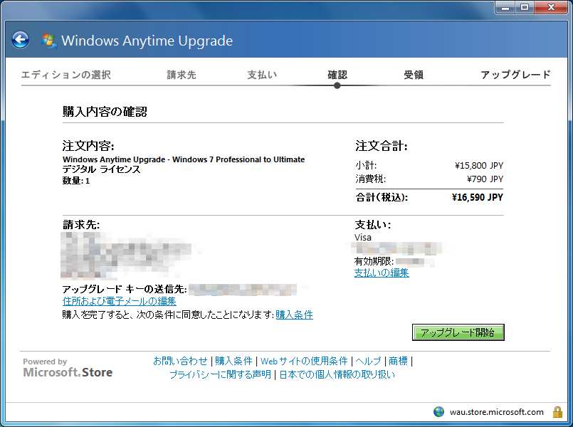Go to the 請求先 step
573x427 pixels.
(x=182, y=75)
